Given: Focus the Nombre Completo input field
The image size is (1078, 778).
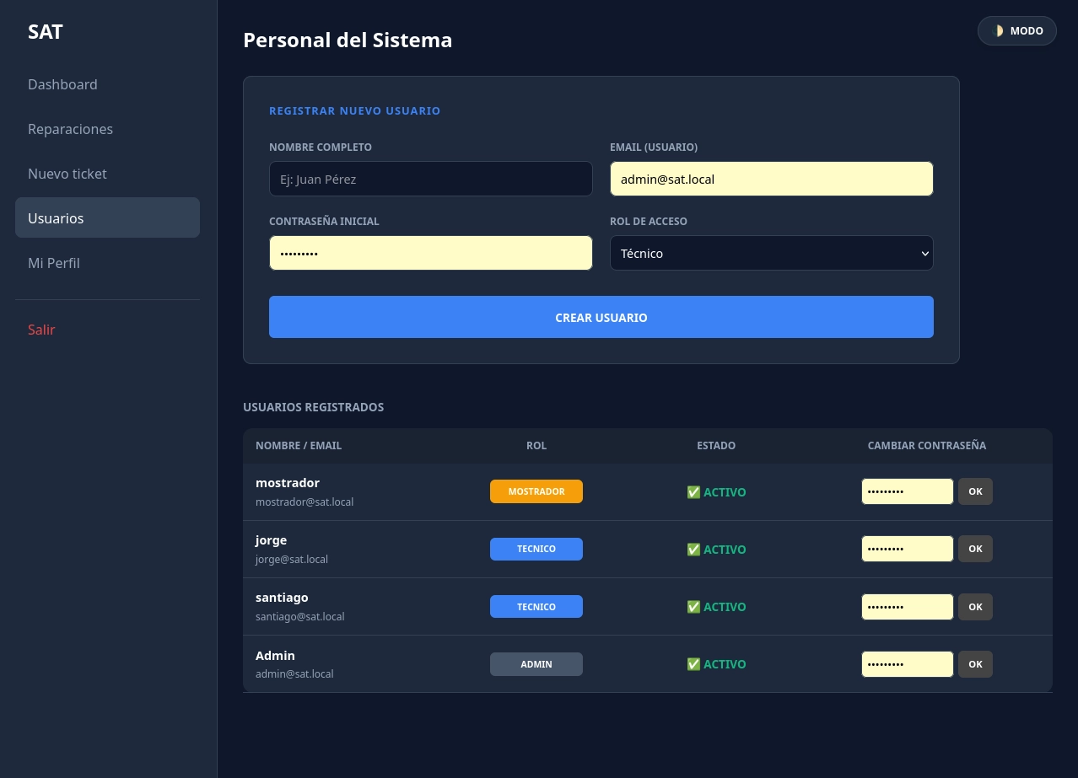Looking at the screenshot, I should [x=430, y=179].
